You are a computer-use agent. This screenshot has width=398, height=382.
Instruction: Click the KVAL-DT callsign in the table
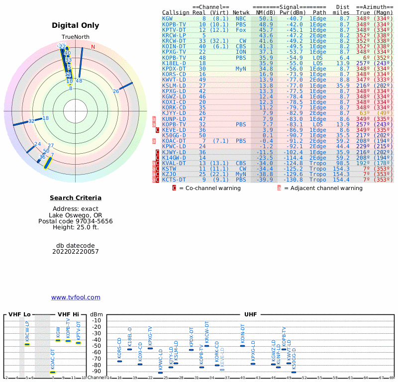tap(174, 163)
